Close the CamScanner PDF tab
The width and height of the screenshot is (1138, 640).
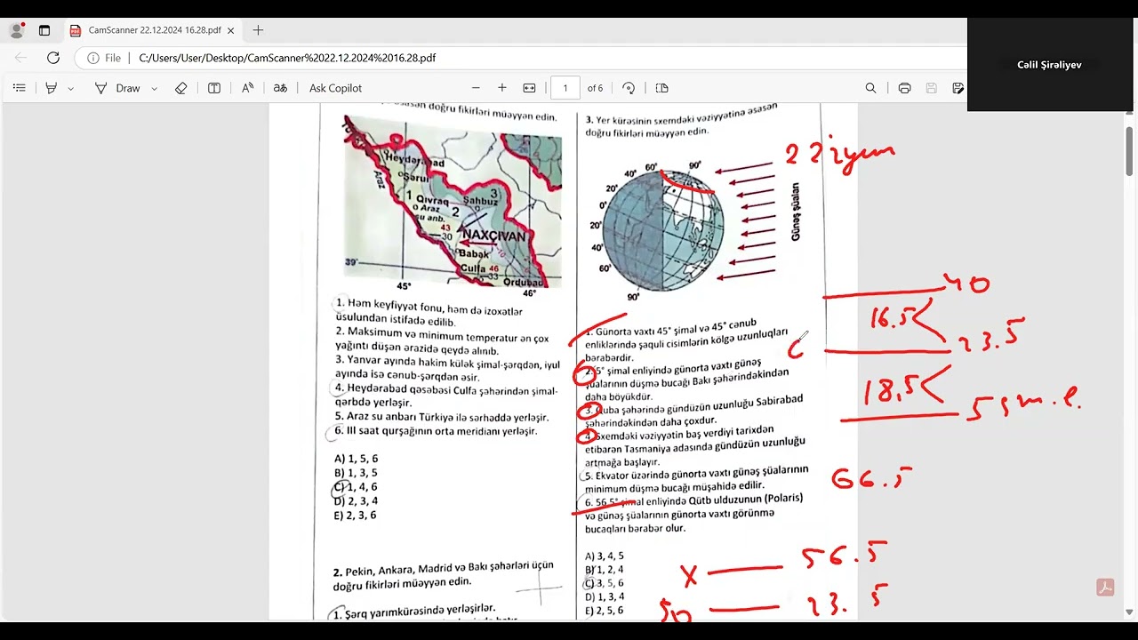click(231, 30)
